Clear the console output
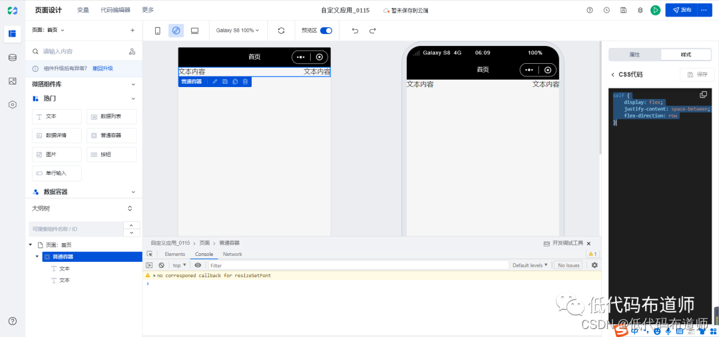The image size is (719, 337). click(x=161, y=265)
